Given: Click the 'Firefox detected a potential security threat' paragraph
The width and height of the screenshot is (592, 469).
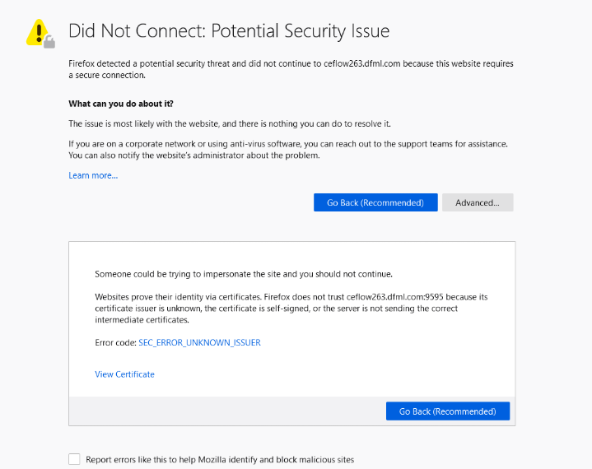Looking at the screenshot, I should (x=290, y=69).
